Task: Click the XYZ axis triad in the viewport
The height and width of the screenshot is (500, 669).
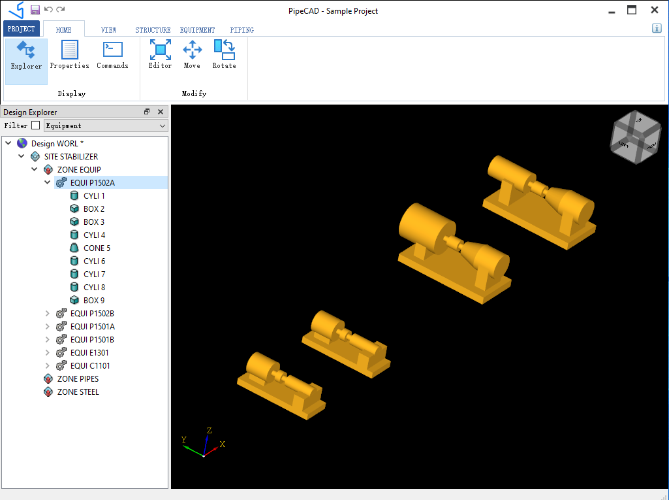Action: (x=204, y=442)
